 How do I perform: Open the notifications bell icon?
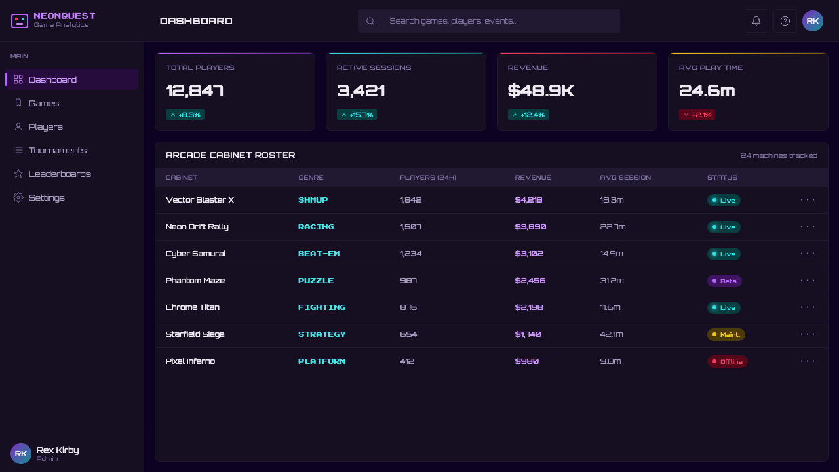click(756, 21)
